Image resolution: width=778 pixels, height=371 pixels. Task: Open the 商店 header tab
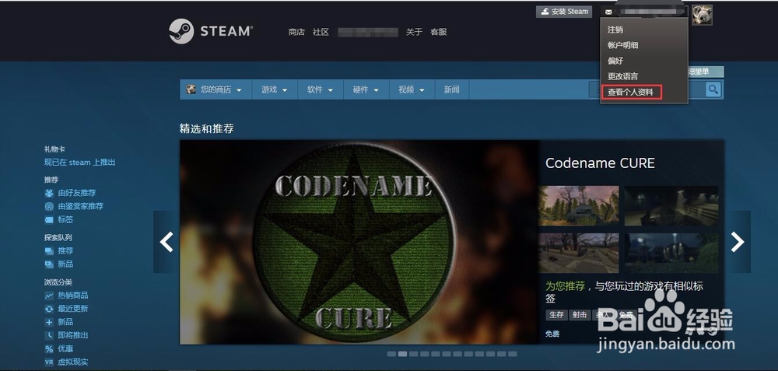[296, 32]
